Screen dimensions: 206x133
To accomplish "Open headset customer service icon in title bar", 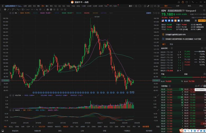I will 179,2.
